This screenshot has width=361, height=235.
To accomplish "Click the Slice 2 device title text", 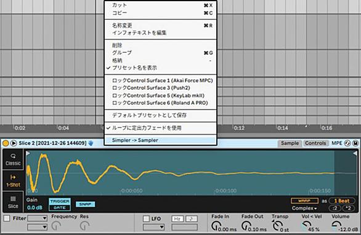I will (x=52, y=143).
